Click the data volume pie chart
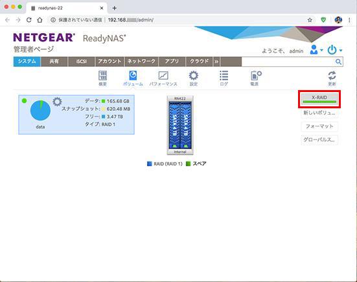This screenshot has height=282, width=357. tap(40, 110)
